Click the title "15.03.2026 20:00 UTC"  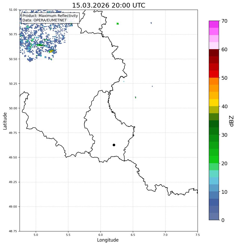point(109,5)
